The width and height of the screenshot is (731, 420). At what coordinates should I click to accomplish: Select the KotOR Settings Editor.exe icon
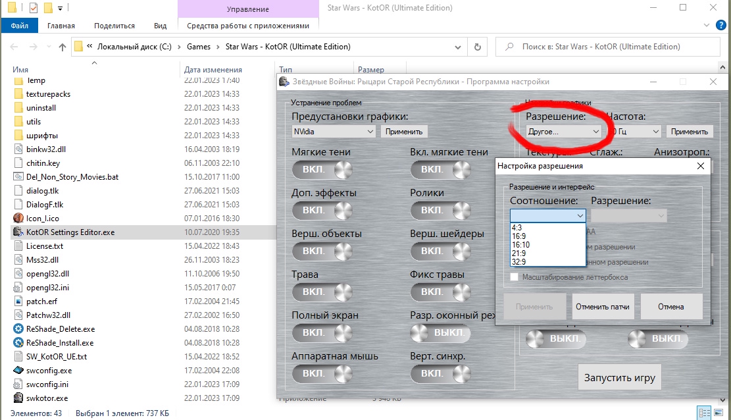(x=18, y=232)
